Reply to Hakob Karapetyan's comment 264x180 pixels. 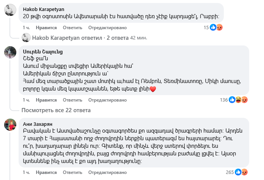tap(70, 28)
